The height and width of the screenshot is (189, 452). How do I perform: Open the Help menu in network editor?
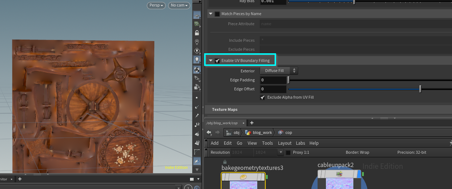pyautogui.click(x=314, y=143)
